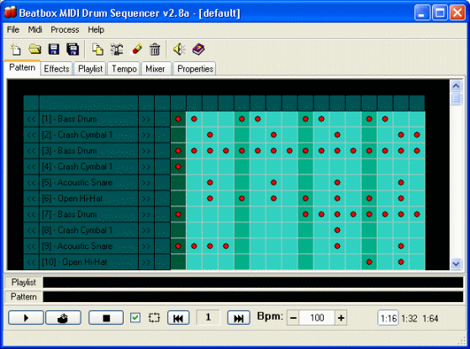The image size is (470, 349).
Task: Toggle last step note on [2] Crash Cymbal 1
Action: (417, 135)
